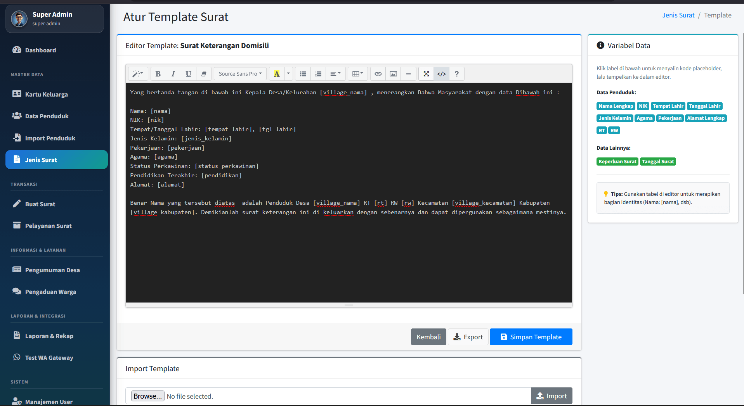Copy the Tanggal Lahir placeholder label
Image resolution: width=744 pixels, height=406 pixels.
point(704,106)
